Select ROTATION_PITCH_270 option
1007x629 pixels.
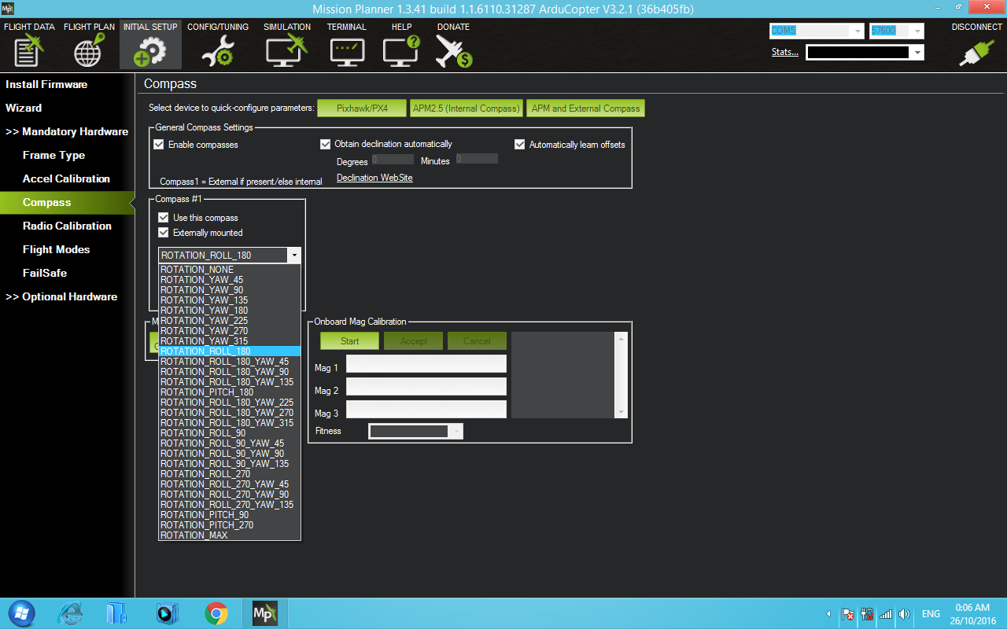(x=230, y=525)
